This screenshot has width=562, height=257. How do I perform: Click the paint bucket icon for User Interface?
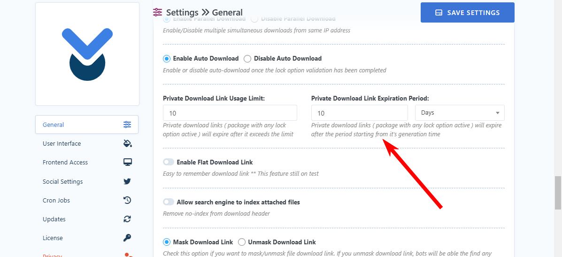click(x=127, y=143)
